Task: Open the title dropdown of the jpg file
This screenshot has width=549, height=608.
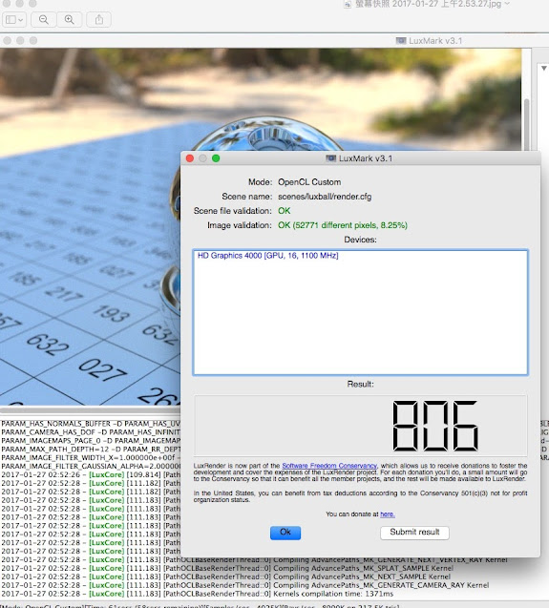Action: (x=507, y=4)
